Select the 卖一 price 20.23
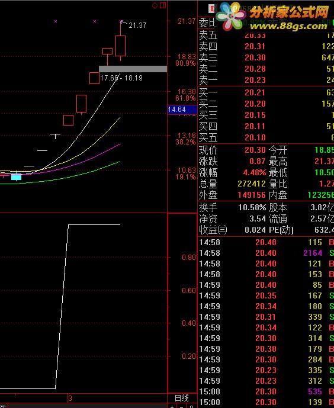The image size is (334, 408). (x=255, y=80)
